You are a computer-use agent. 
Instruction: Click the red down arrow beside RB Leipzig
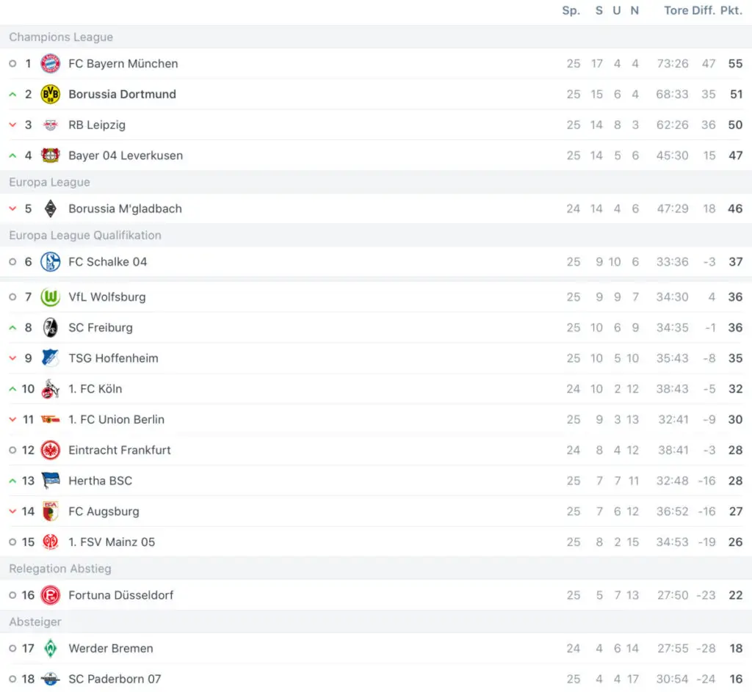pyautogui.click(x=13, y=125)
